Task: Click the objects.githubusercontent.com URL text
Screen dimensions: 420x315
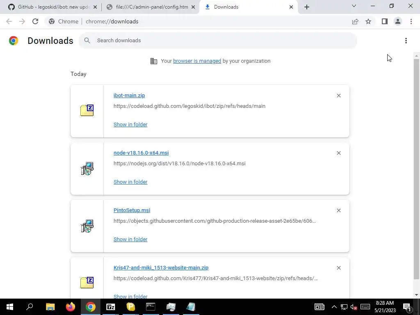Action: [x=215, y=221]
